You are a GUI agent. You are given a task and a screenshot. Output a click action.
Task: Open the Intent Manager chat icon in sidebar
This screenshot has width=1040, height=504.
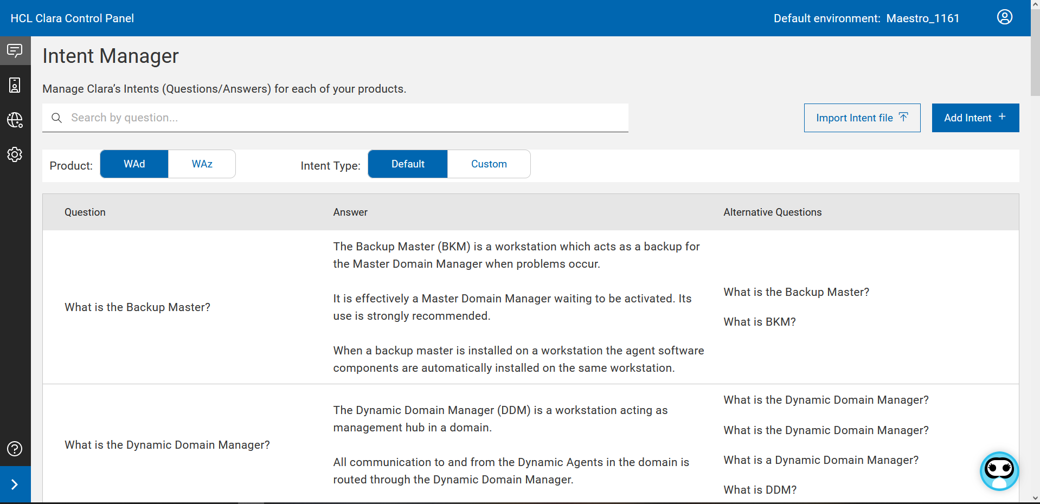click(15, 51)
